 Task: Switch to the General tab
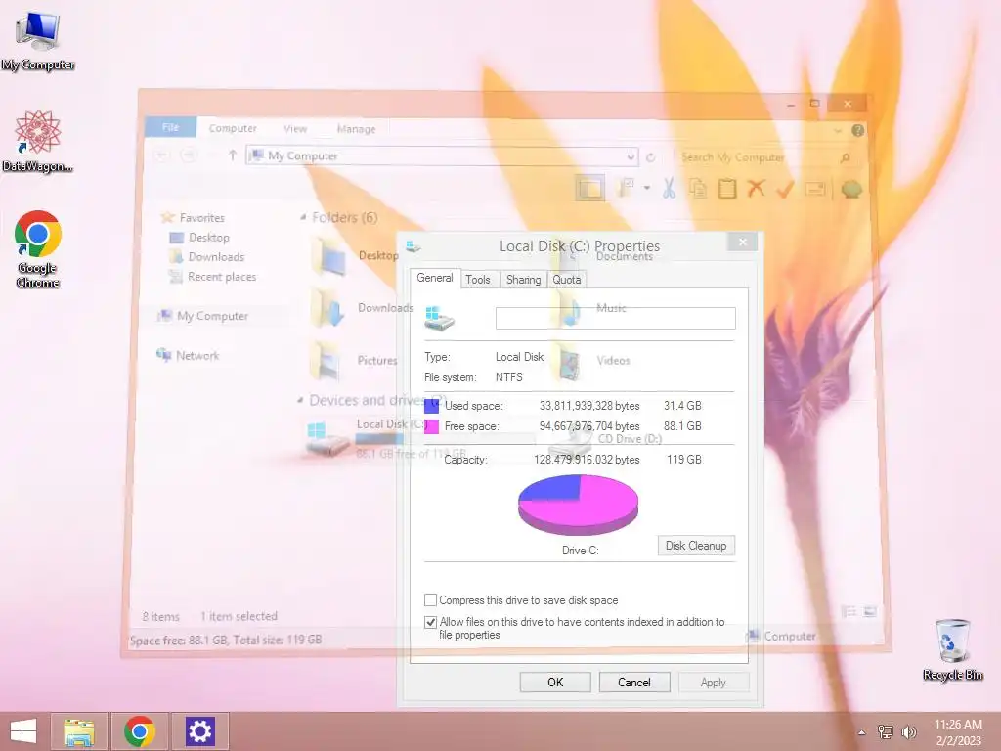point(435,278)
